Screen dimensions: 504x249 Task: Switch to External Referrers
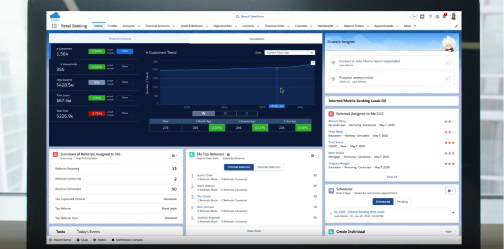[x=269, y=167]
